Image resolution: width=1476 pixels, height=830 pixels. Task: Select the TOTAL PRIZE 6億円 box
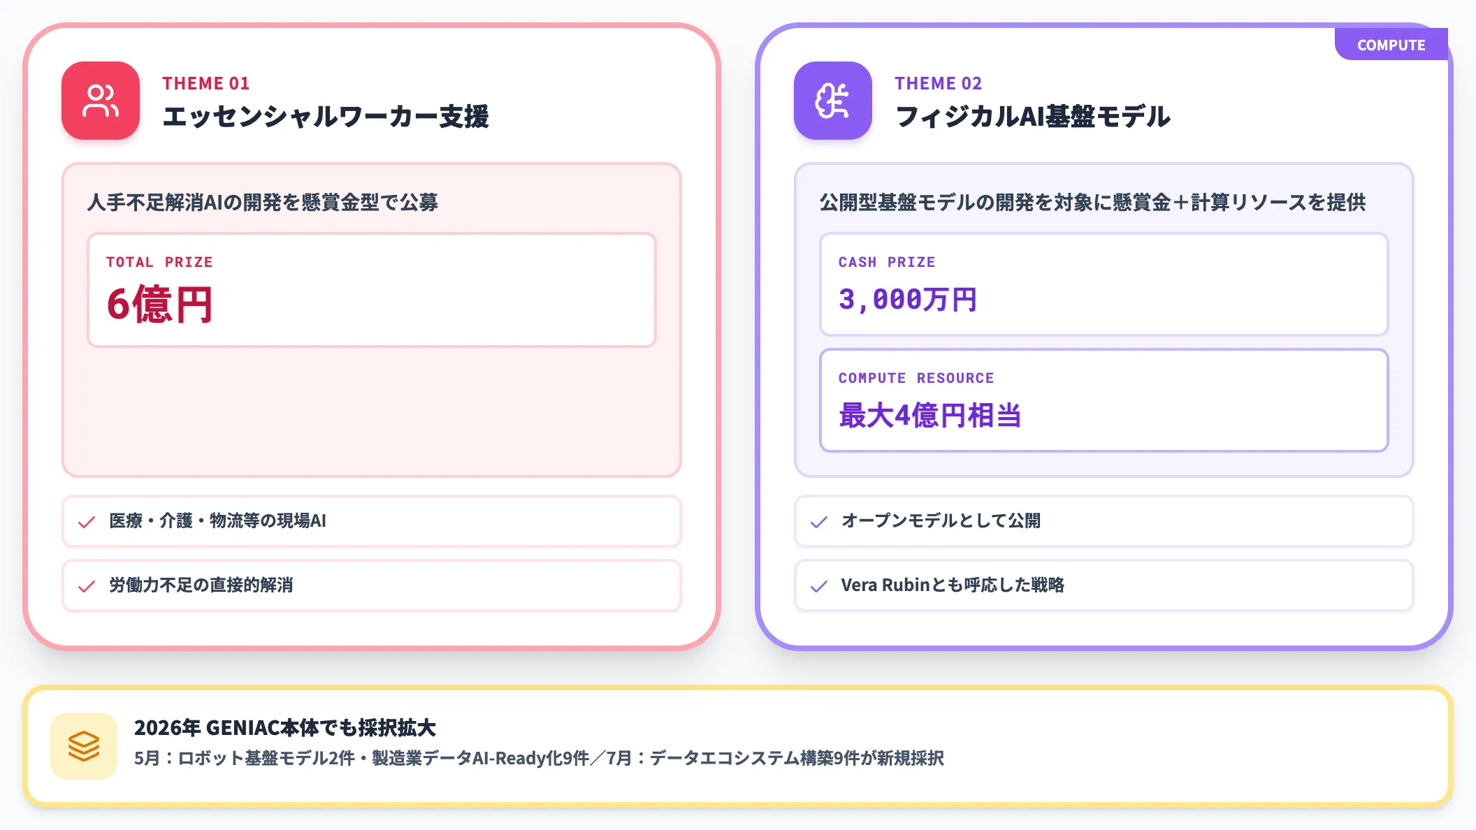pyautogui.click(x=372, y=290)
